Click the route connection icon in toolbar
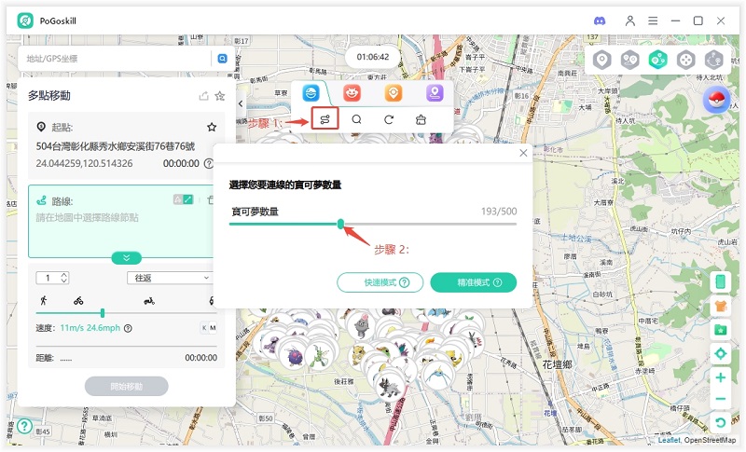746x452 pixels. coord(325,119)
